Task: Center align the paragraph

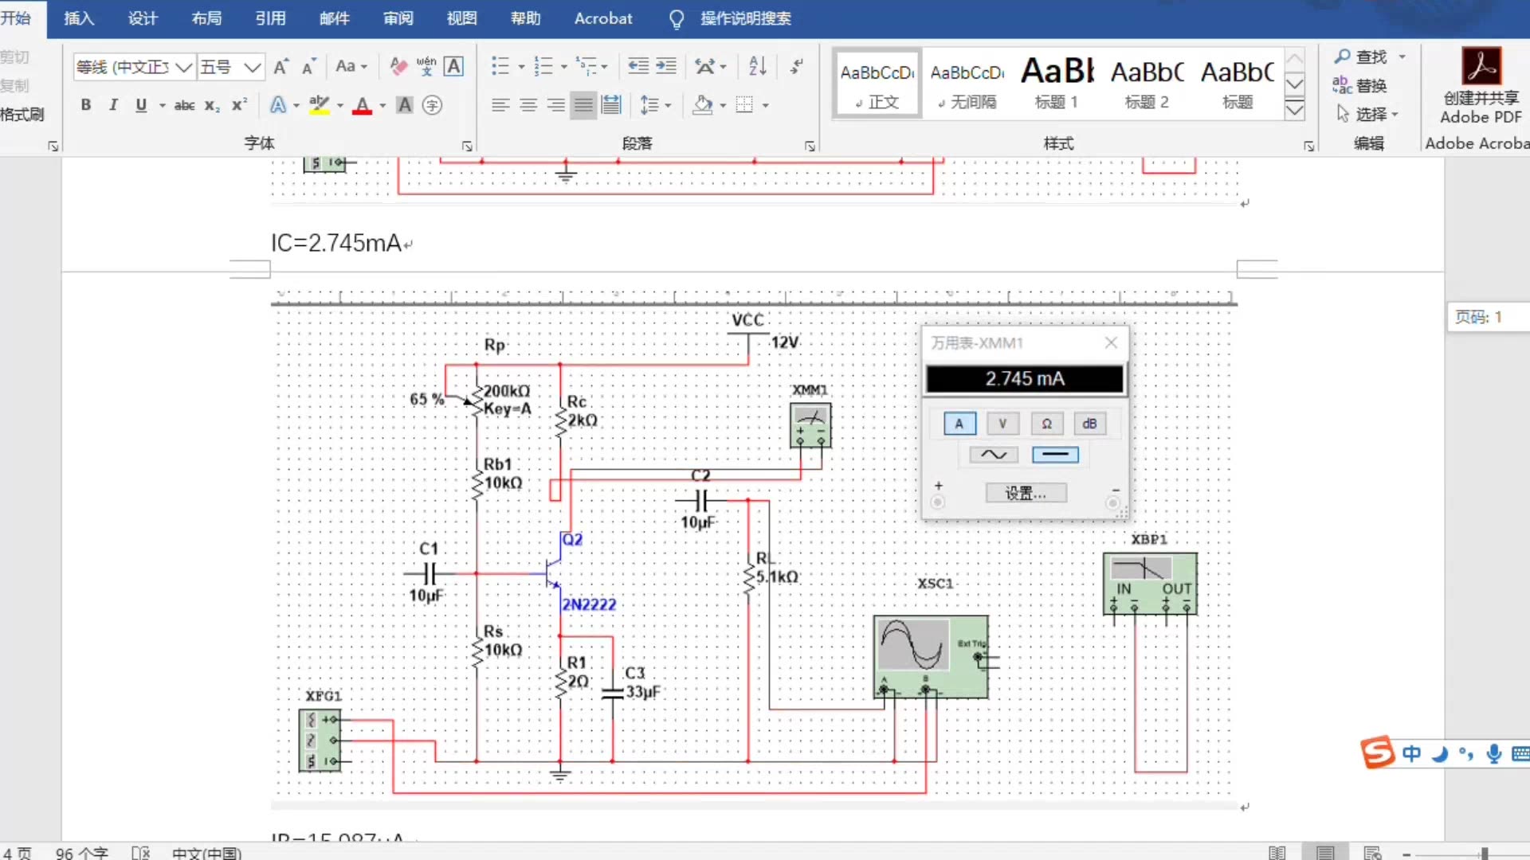Action: point(528,105)
